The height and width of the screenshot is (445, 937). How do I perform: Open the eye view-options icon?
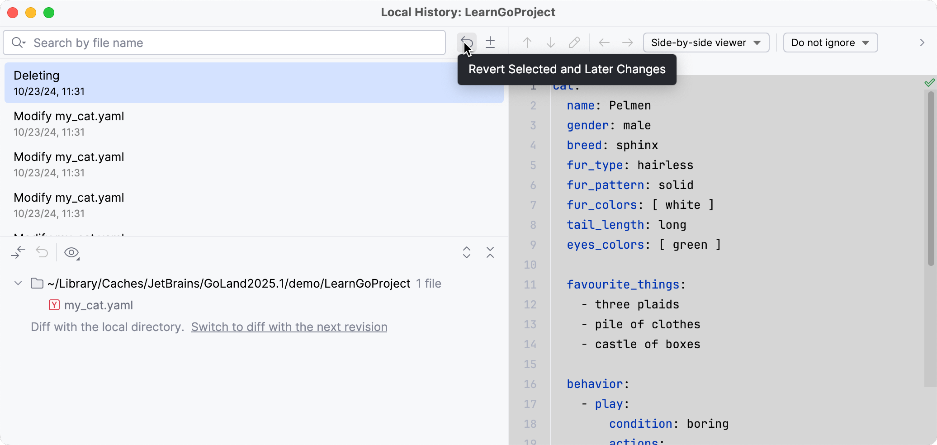[x=71, y=253]
